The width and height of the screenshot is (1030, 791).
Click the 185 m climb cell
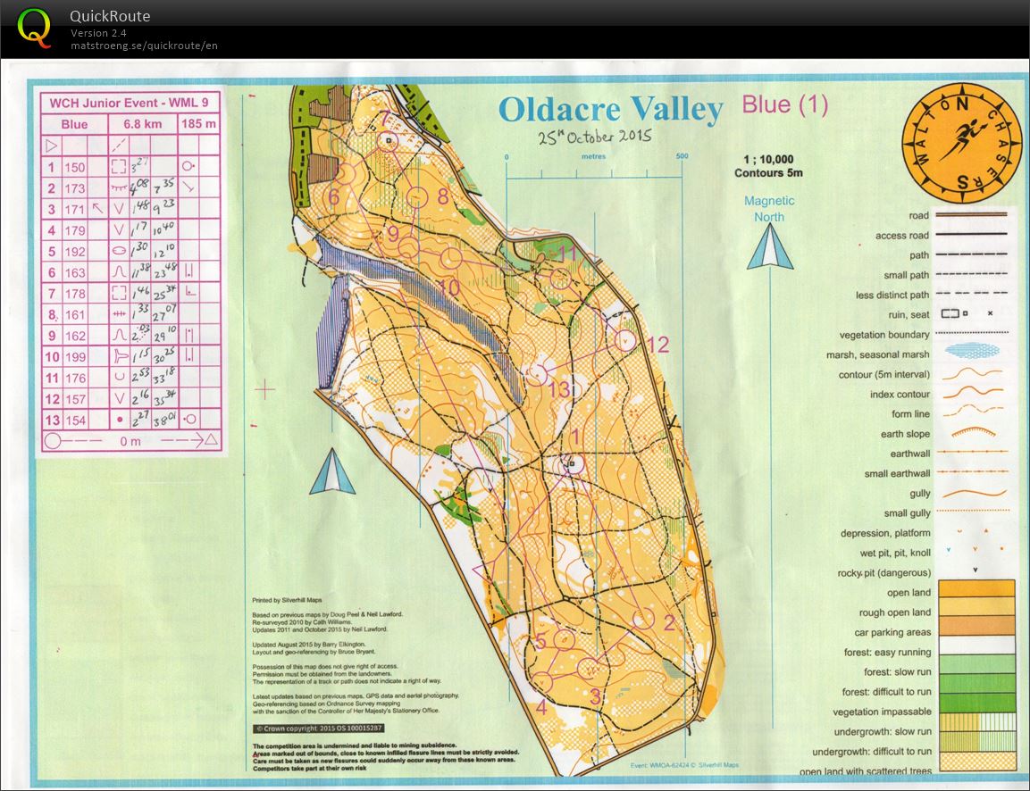[199, 123]
